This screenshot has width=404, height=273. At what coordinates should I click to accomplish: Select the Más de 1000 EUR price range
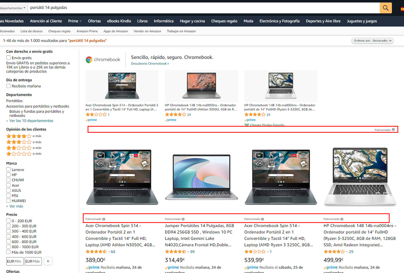(8, 252)
